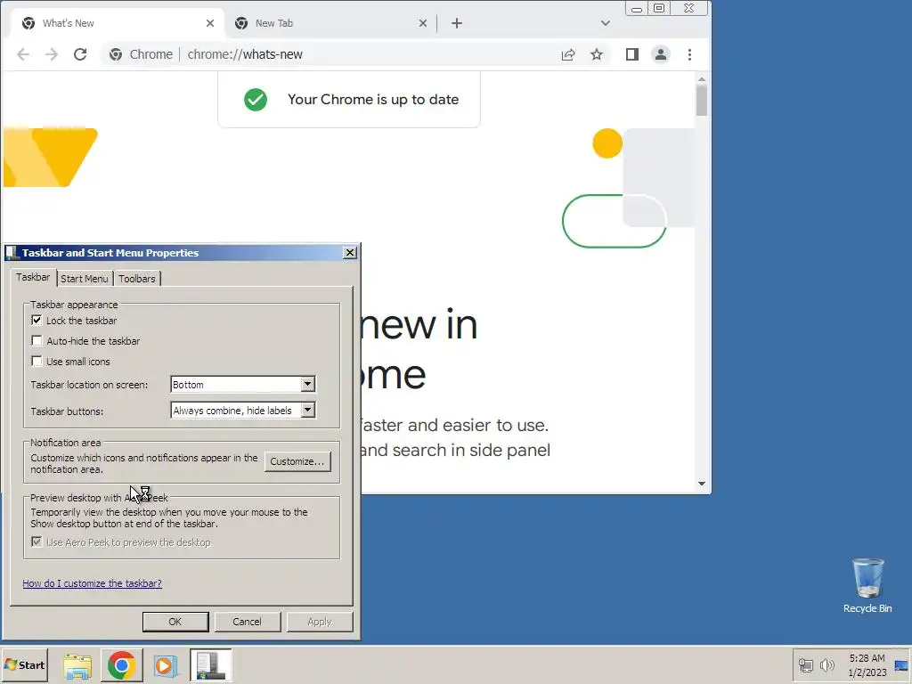
Task: Click the Show desktop button
Action: [x=901, y=665]
